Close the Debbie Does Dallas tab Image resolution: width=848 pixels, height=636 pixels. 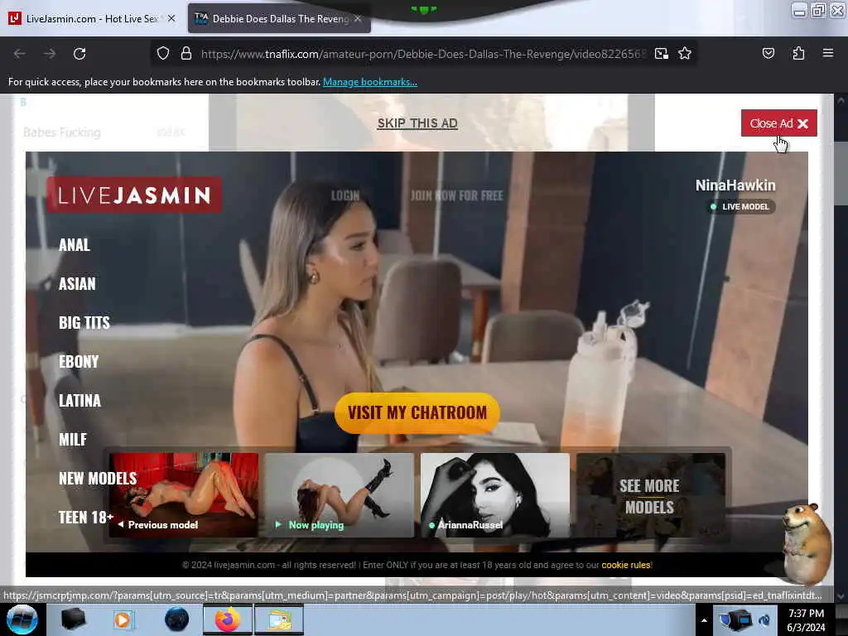click(358, 18)
